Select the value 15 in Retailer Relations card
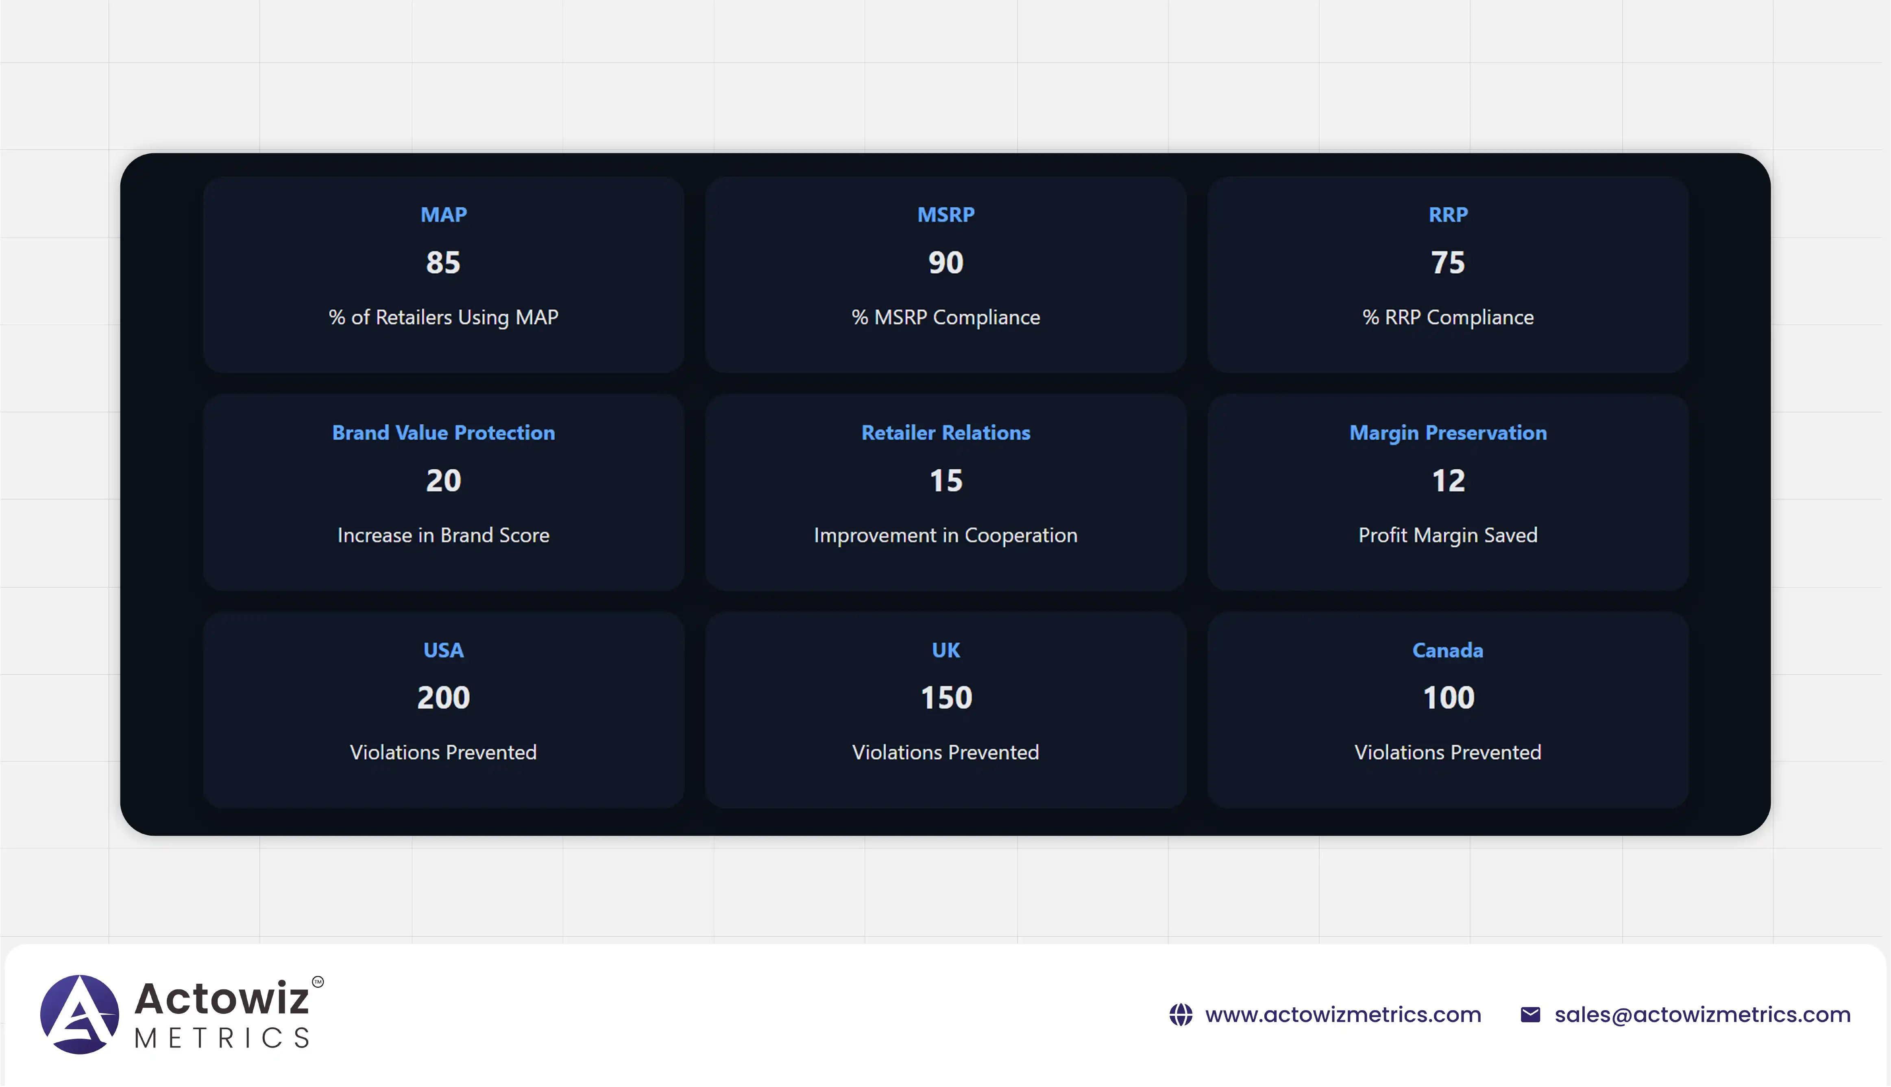Screen dimensions: 1891x1087 (946, 481)
